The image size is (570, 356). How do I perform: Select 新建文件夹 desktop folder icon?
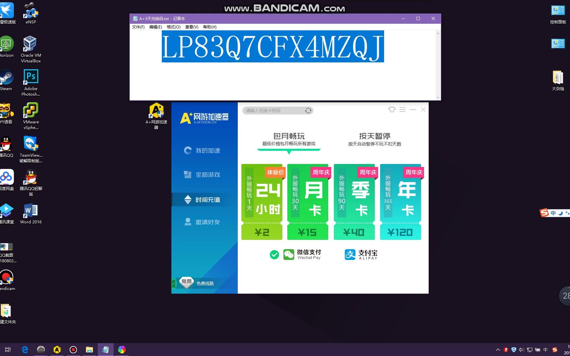(7, 314)
